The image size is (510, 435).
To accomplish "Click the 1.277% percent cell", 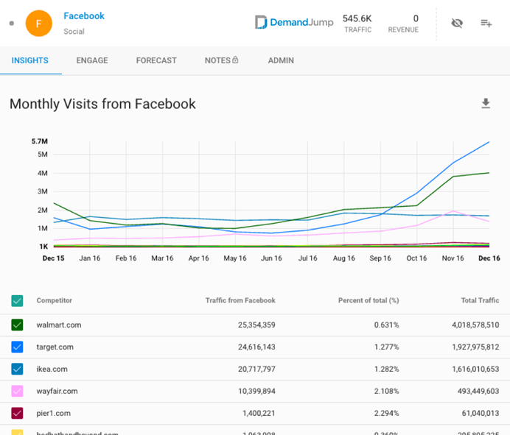I will (x=386, y=347).
